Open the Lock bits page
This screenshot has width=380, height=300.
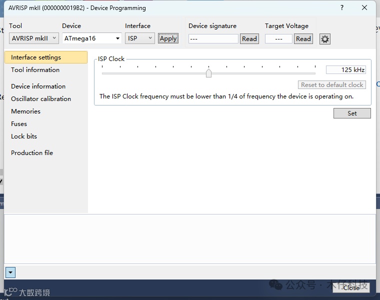pos(24,136)
